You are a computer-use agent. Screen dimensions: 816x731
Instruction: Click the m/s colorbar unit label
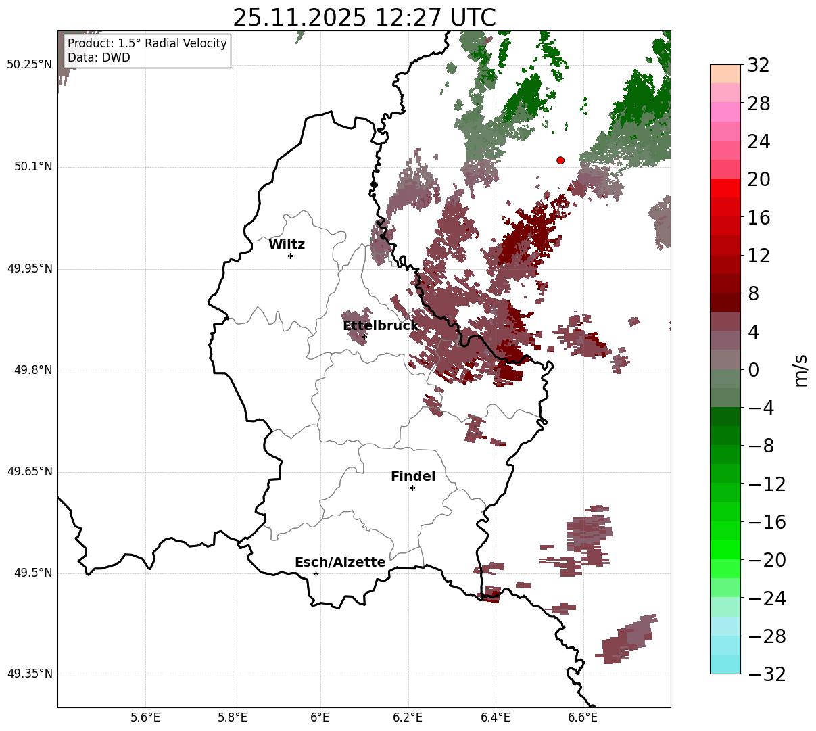[x=800, y=369]
